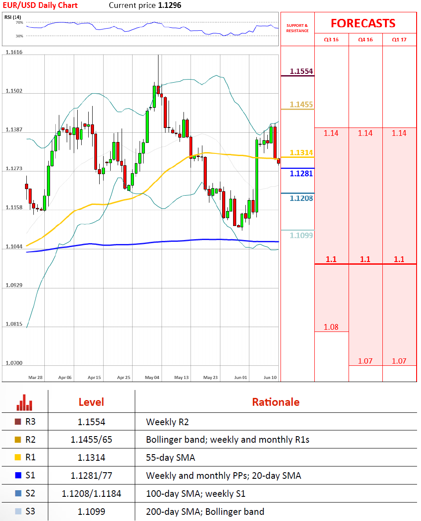This screenshot has width=421, height=521.
Task: Click the 1.1208 support level on chart sidebar
Action: click(x=301, y=198)
